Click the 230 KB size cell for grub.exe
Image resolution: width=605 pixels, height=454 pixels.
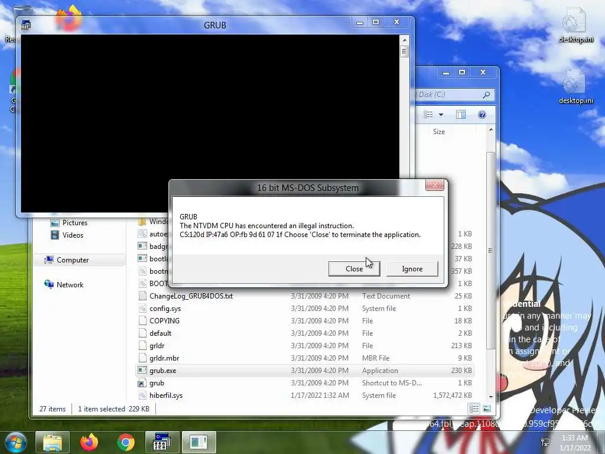(x=461, y=371)
